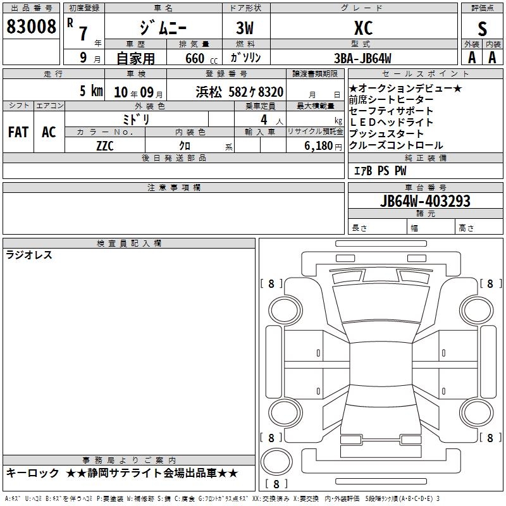Select the 登録番号 header
The height and width of the screenshot is (506, 506).
click(x=226, y=73)
